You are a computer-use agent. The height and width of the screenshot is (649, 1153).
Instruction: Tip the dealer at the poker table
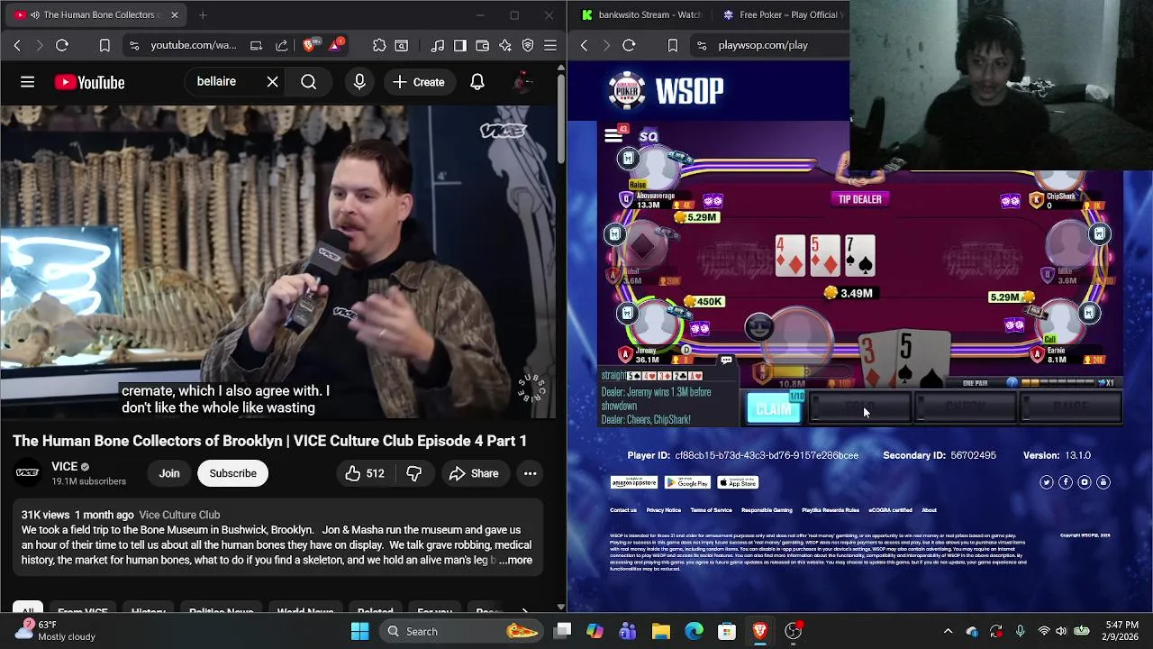point(859,199)
